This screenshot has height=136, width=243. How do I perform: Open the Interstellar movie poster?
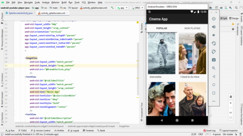pyautogui.click(x=162, y=53)
